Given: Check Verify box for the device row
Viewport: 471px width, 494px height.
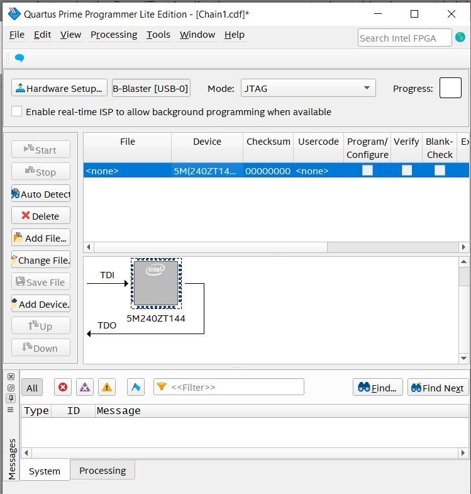Looking at the screenshot, I should coord(406,171).
